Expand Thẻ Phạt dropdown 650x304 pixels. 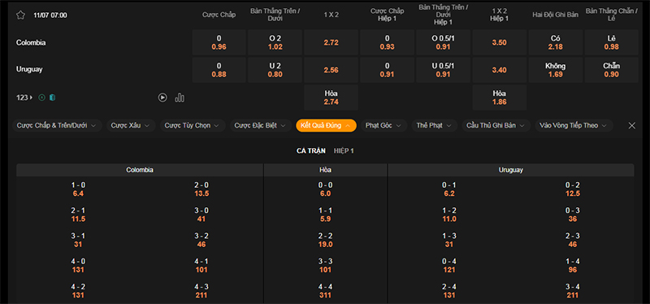[435, 125]
